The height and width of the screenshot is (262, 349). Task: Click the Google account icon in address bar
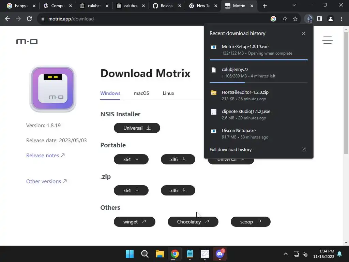click(273, 19)
